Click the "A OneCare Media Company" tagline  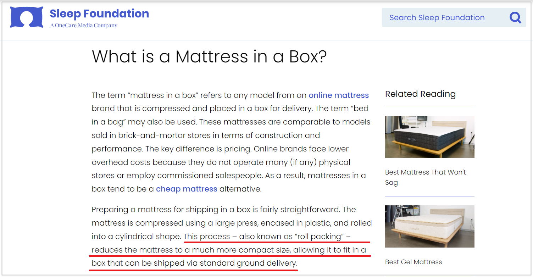[x=84, y=26]
